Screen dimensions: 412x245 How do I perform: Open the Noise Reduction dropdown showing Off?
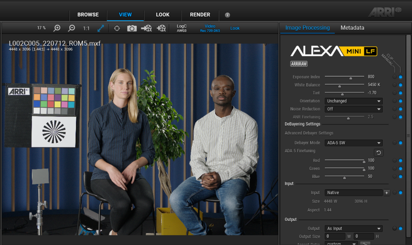point(353,109)
